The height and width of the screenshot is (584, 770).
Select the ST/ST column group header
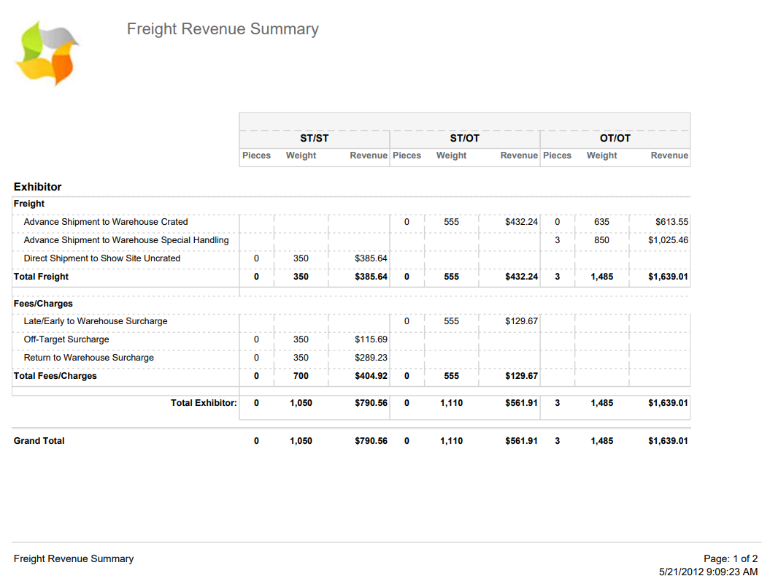click(314, 138)
